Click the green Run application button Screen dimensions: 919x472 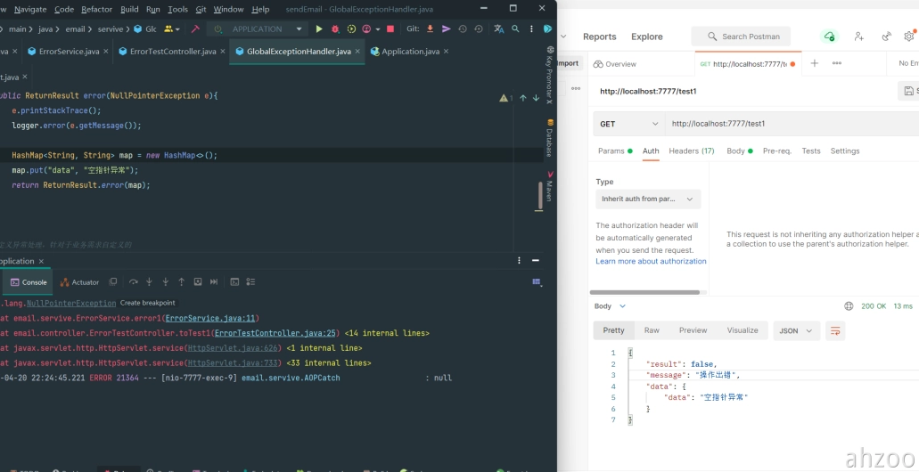pos(320,28)
